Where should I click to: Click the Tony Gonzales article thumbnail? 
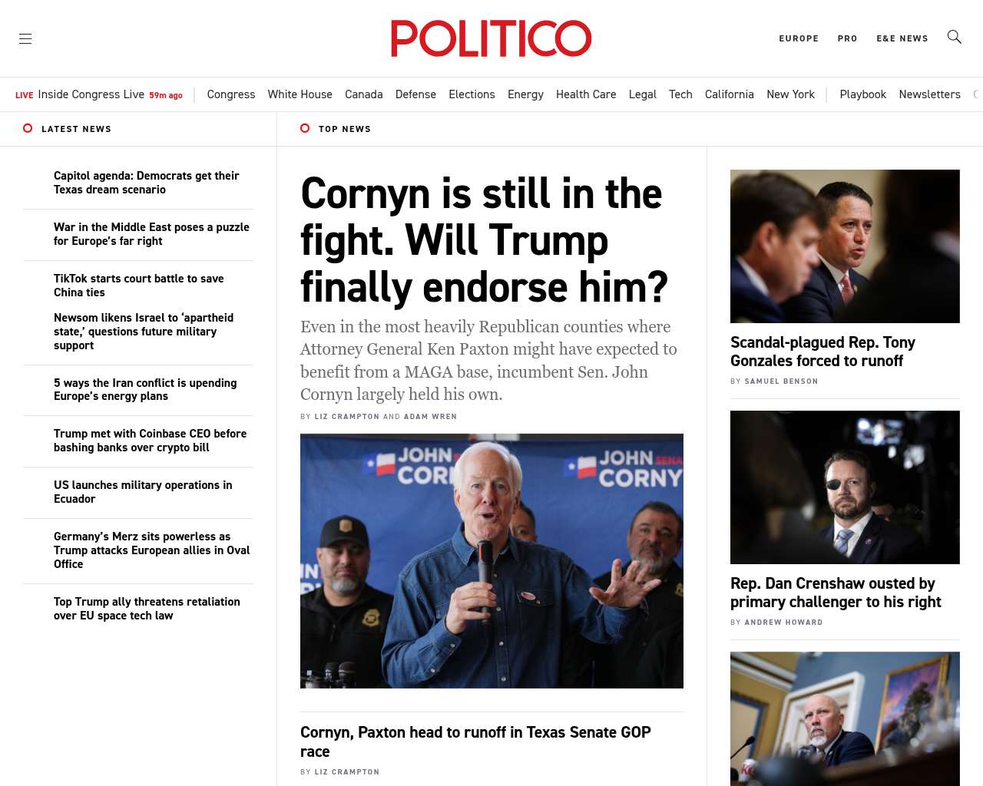tap(845, 246)
